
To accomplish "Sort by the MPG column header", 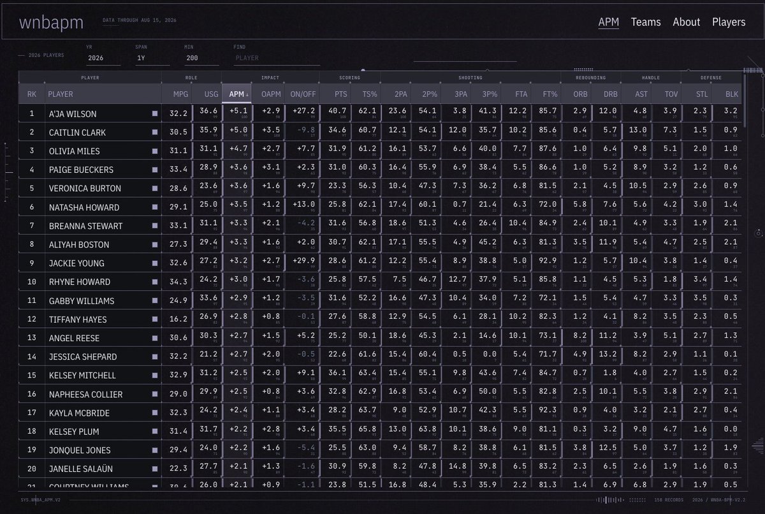I will [x=176, y=94].
